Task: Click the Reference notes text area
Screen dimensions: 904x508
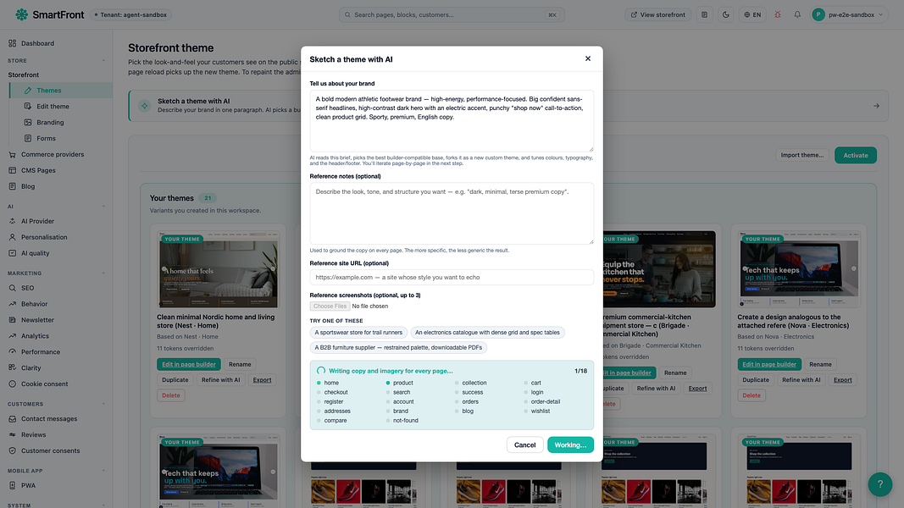Action: click(x=452, y=213)
